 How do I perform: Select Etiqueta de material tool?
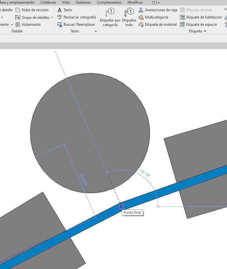[157, 24]
